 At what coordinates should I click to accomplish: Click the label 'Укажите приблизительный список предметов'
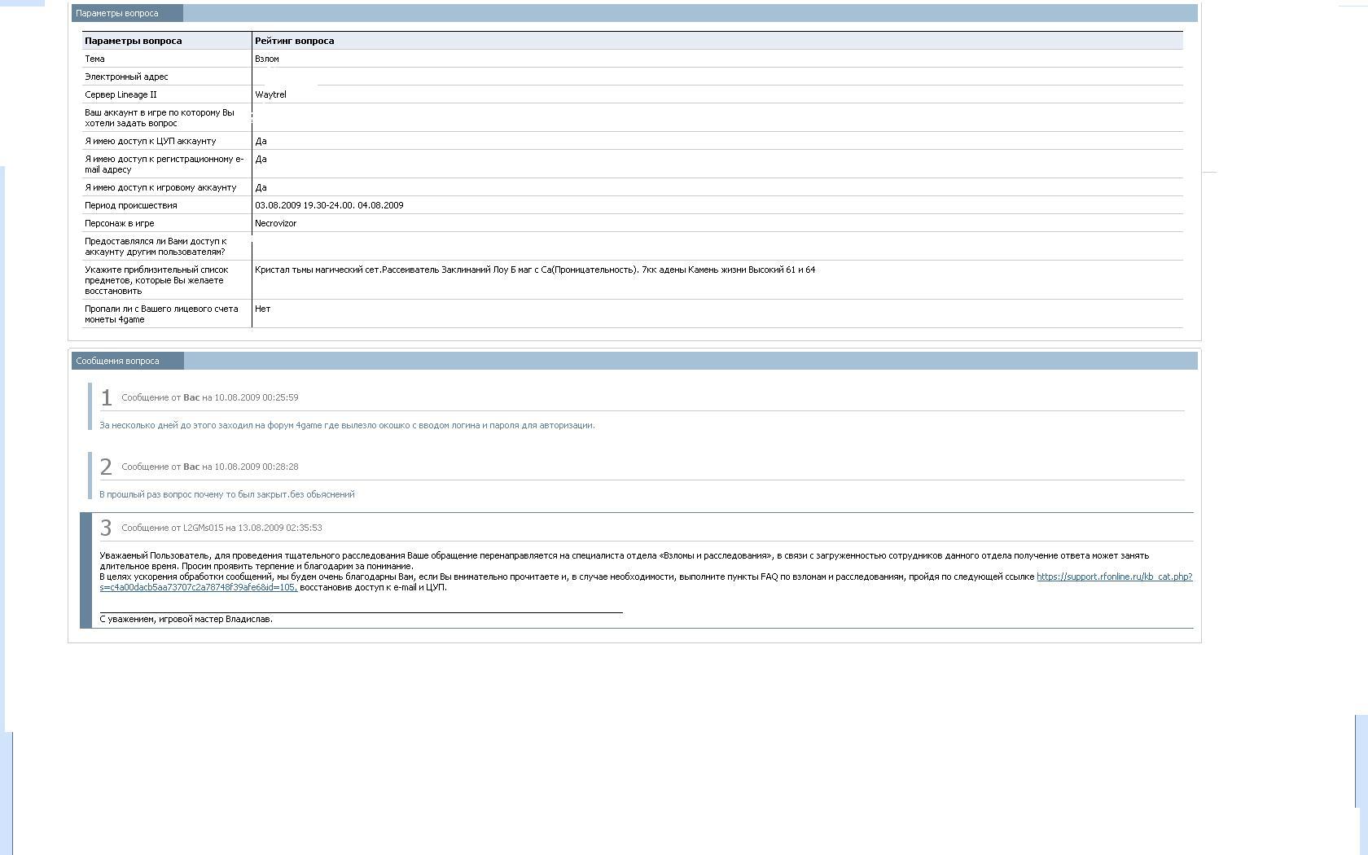pyautogui.click(x=156, y=280)
